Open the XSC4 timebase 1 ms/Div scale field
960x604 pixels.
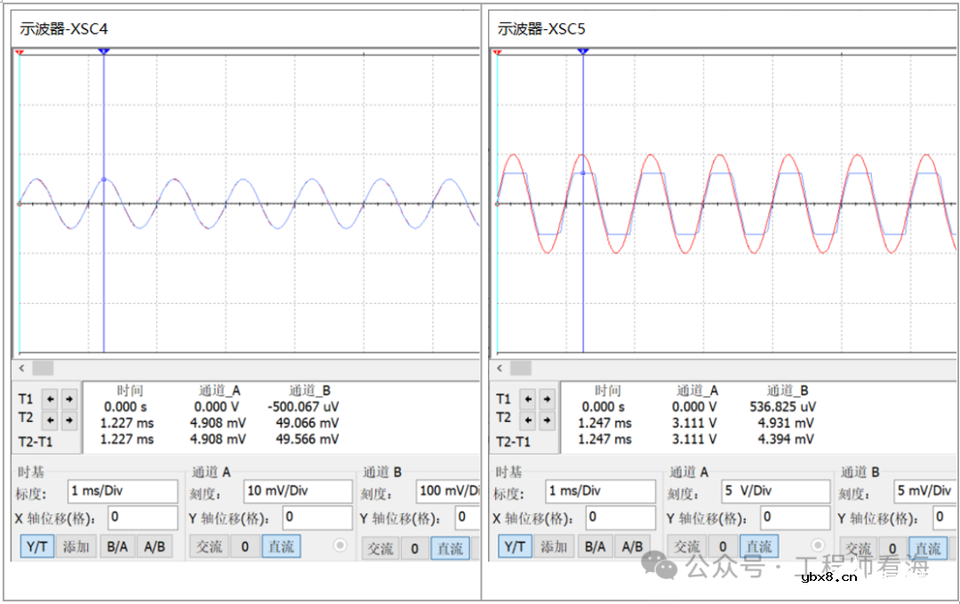click(122, 491)
